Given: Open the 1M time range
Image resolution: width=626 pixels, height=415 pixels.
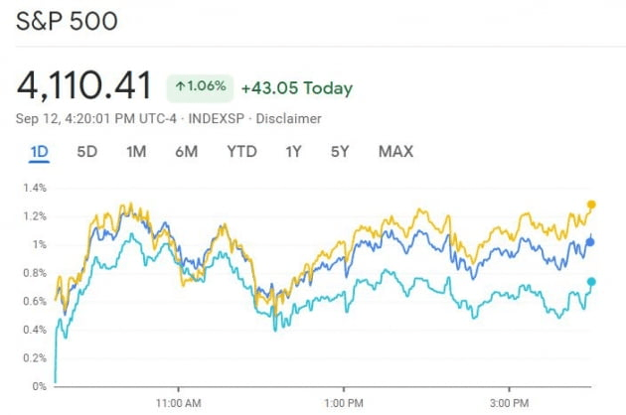Looking at the screenshot, I should coord(136,152).
